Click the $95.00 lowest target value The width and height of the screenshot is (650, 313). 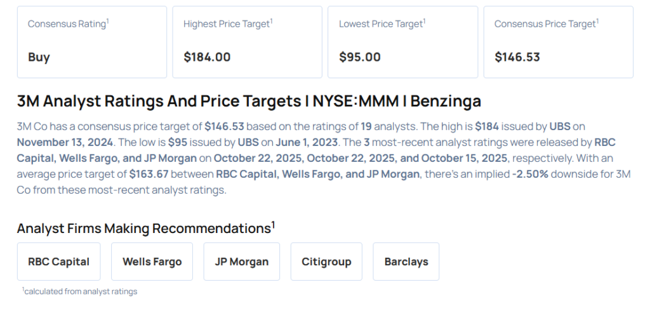(x=359, y=57)
